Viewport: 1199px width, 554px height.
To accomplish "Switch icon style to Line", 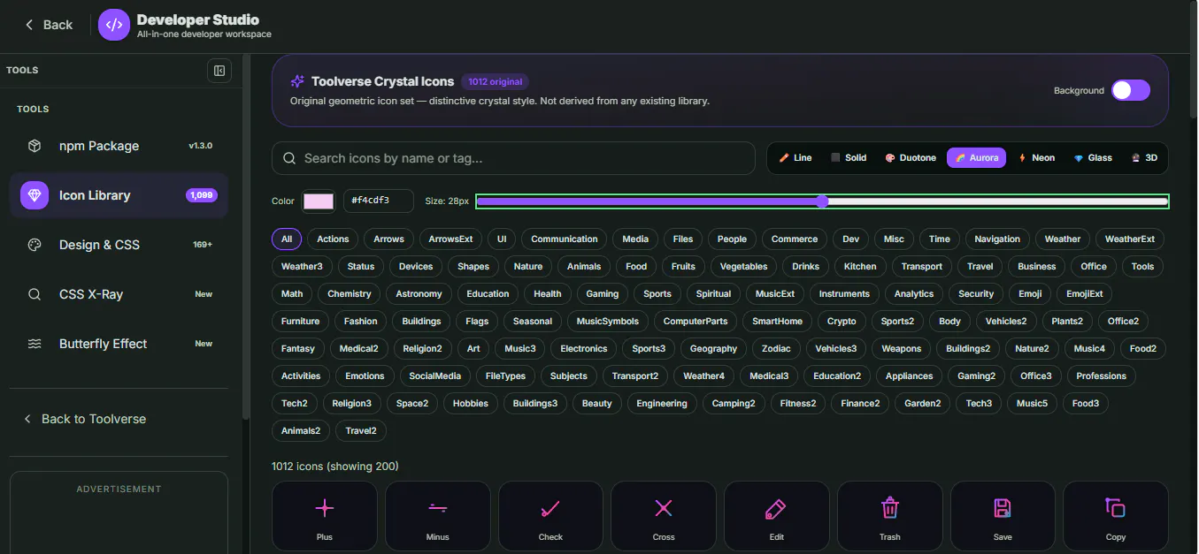I will [795, 158].
